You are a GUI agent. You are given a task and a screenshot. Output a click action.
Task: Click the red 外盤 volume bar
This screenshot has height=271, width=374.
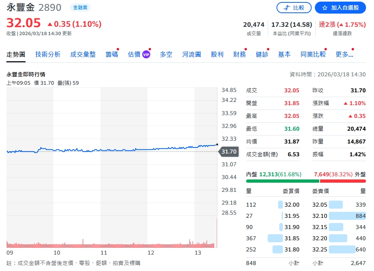tap(342, 181)
